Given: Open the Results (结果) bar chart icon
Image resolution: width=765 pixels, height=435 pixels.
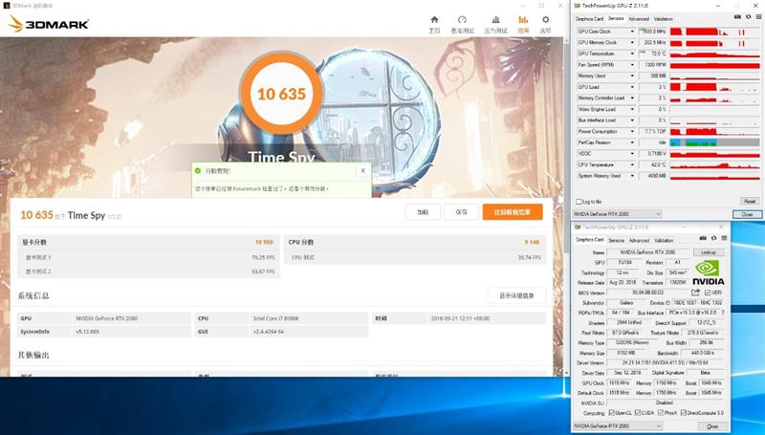Looking at the screenshot, I should point(523,20).
